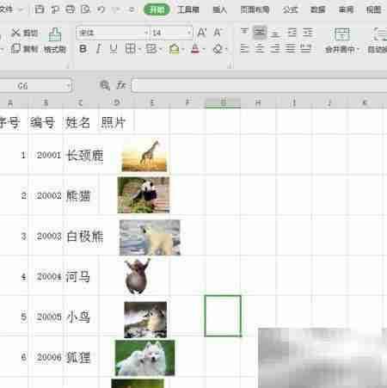Screen dimensions: 387x388
Task: Toggle underline formatting
Action: tap(114, 49)
